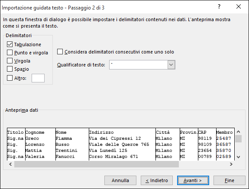Click the Altro delimiter text field
249x189 pixels.
38,78
